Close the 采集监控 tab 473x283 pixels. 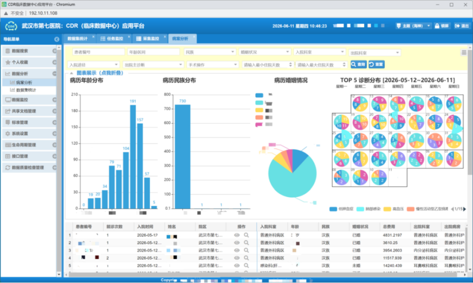[165, 37]
